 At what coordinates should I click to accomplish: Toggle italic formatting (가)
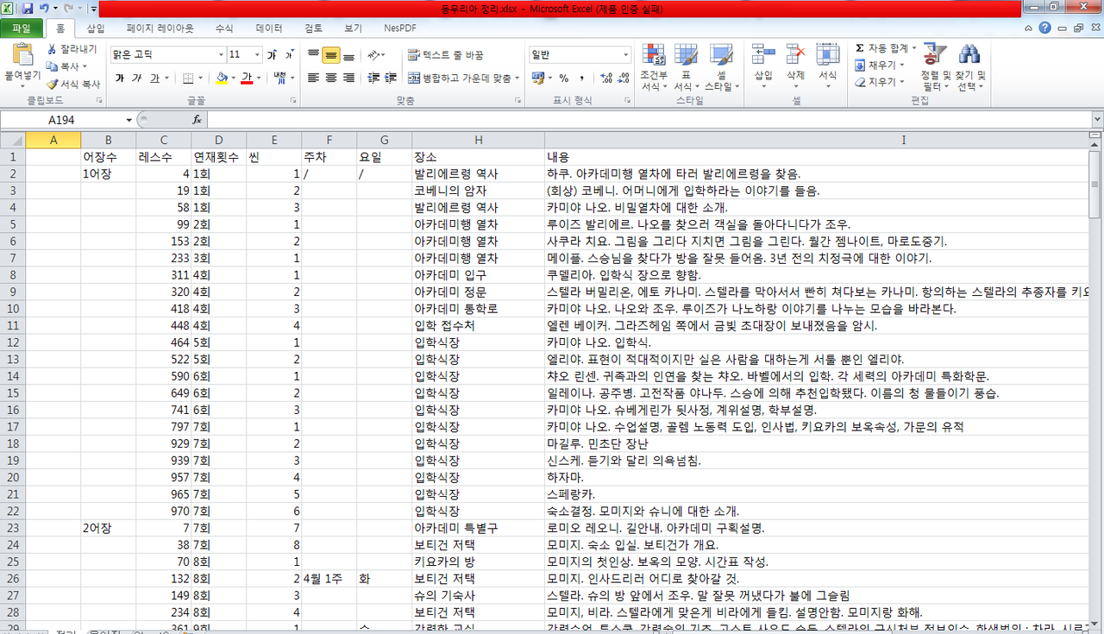[x=137, y=78]
